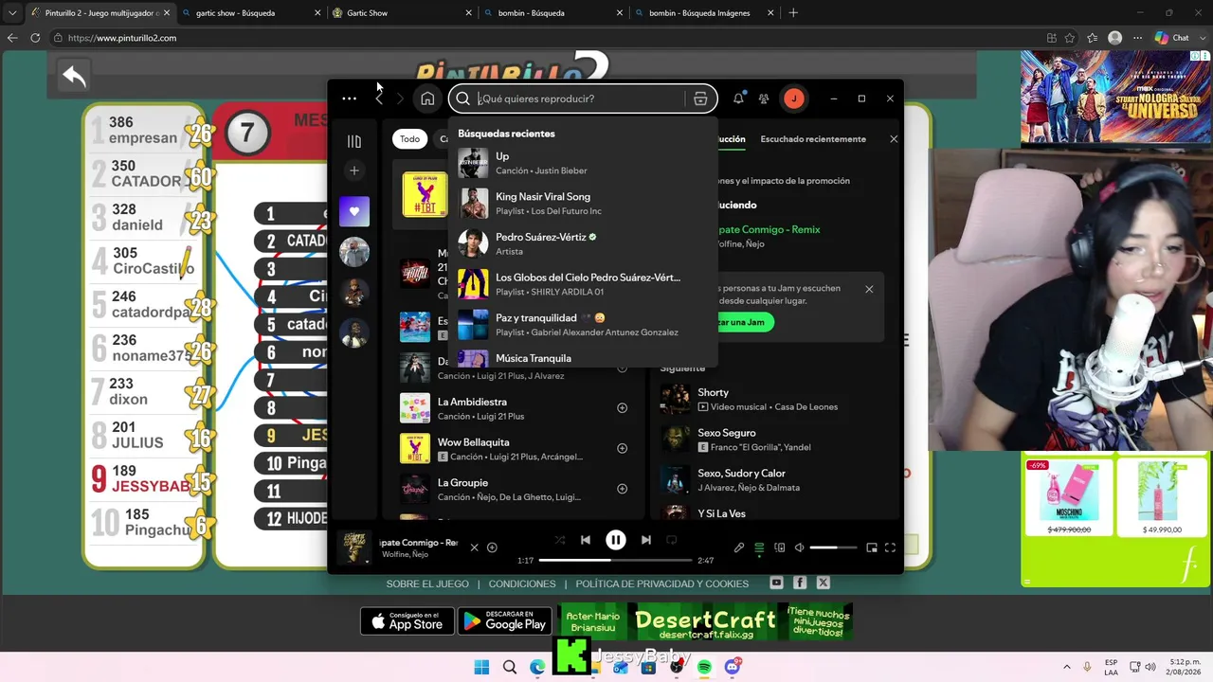Click the Pinturillo back arrow button
This screenshot has width=1213, height=682.
[x=74, y=77]
